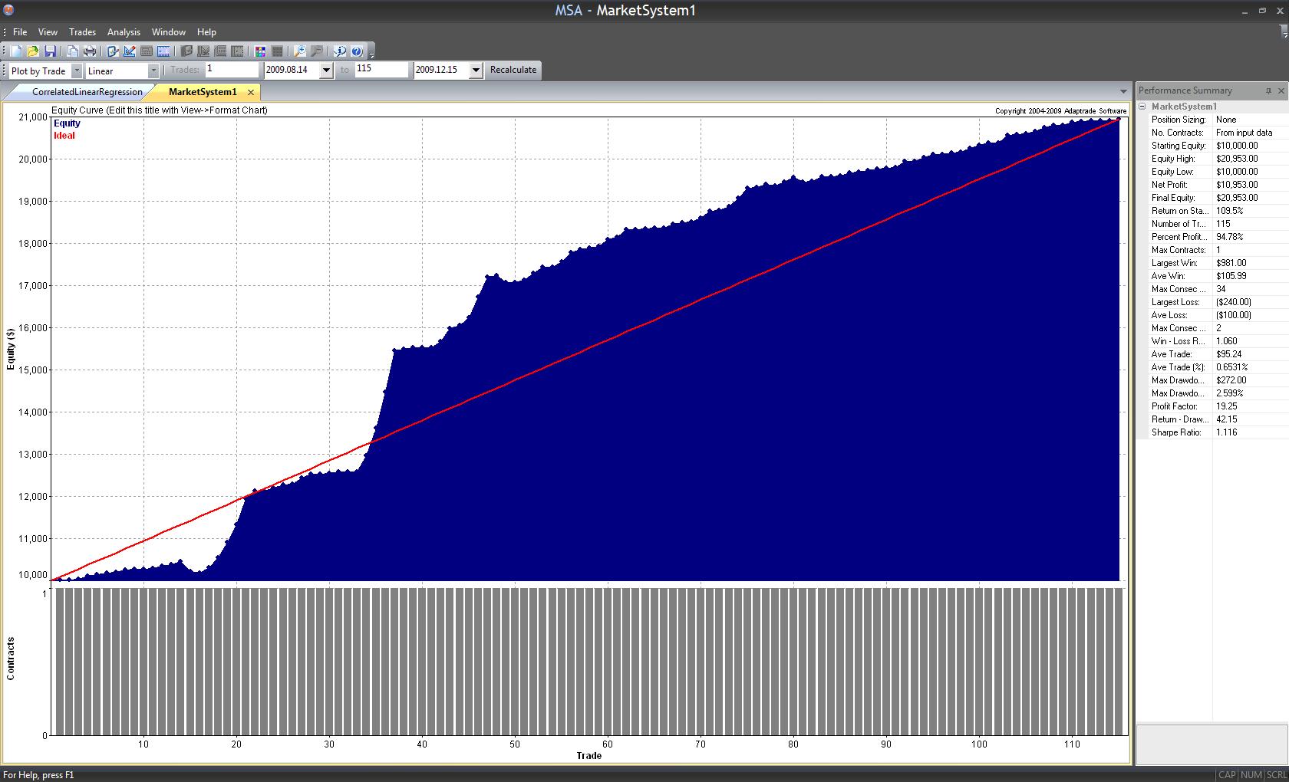Screen dimensions: 1289x782
Task: Click the info balloon help-topics icon
Action: [x=340, y=51]
